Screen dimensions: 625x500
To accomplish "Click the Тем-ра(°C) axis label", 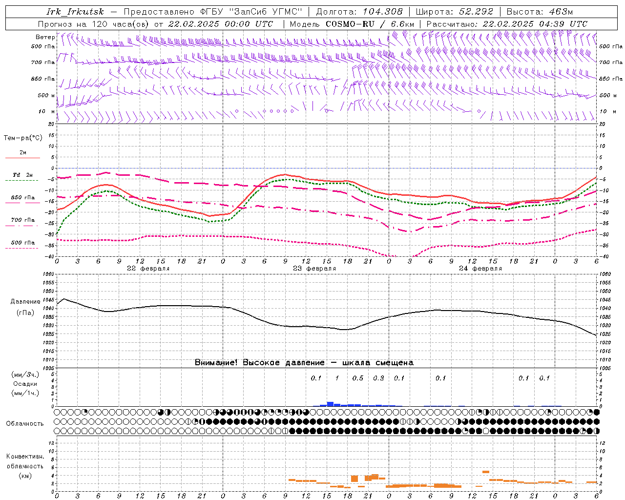I will tap(23, 138).
